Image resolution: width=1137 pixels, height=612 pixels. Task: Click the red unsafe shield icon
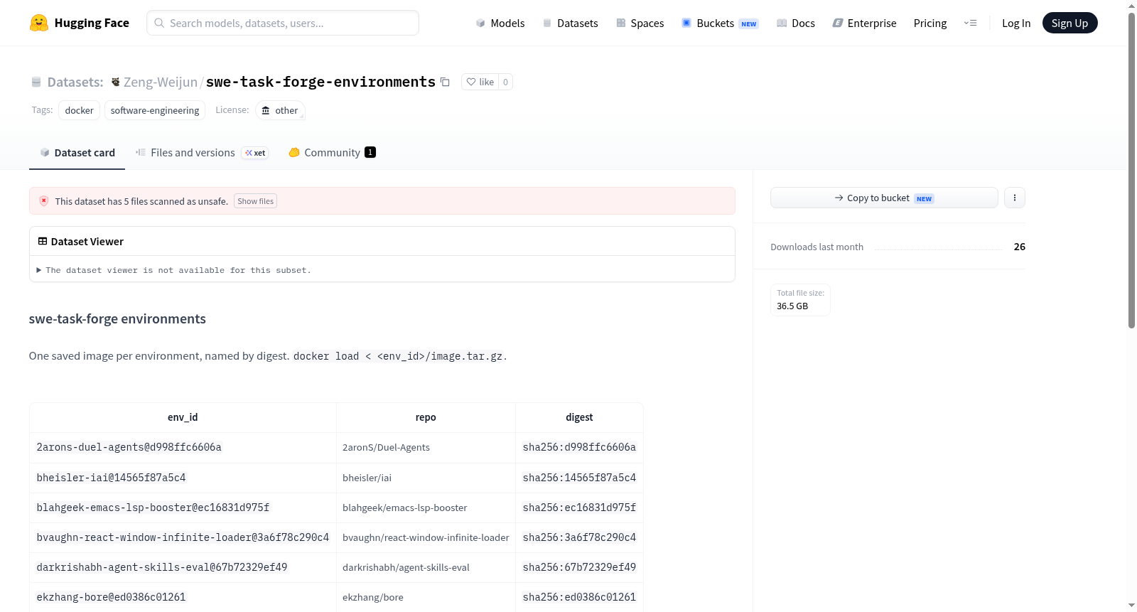coord(44,201)
